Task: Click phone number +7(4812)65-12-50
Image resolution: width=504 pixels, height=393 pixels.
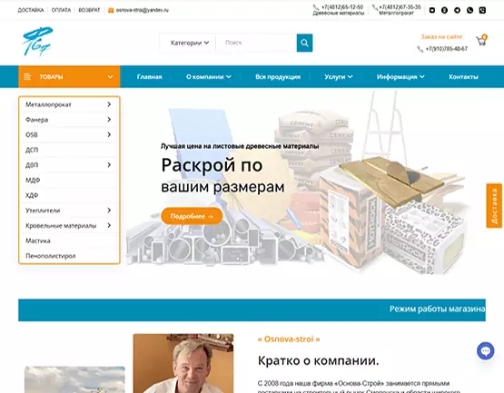Action: click(x=342, y=7)
